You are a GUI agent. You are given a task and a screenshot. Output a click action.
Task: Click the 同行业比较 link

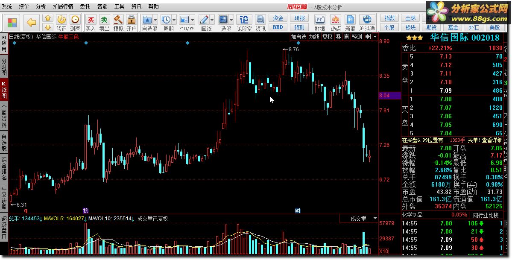click(486, 215)
